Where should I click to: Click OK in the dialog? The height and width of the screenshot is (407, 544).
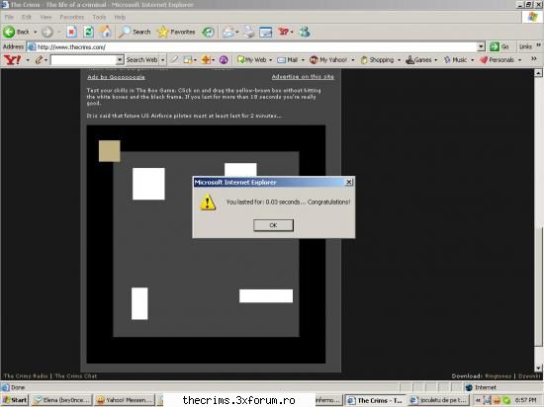pos(273,225)
